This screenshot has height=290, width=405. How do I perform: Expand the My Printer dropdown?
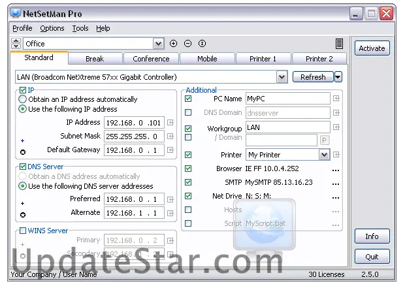[x=324, y=155]
